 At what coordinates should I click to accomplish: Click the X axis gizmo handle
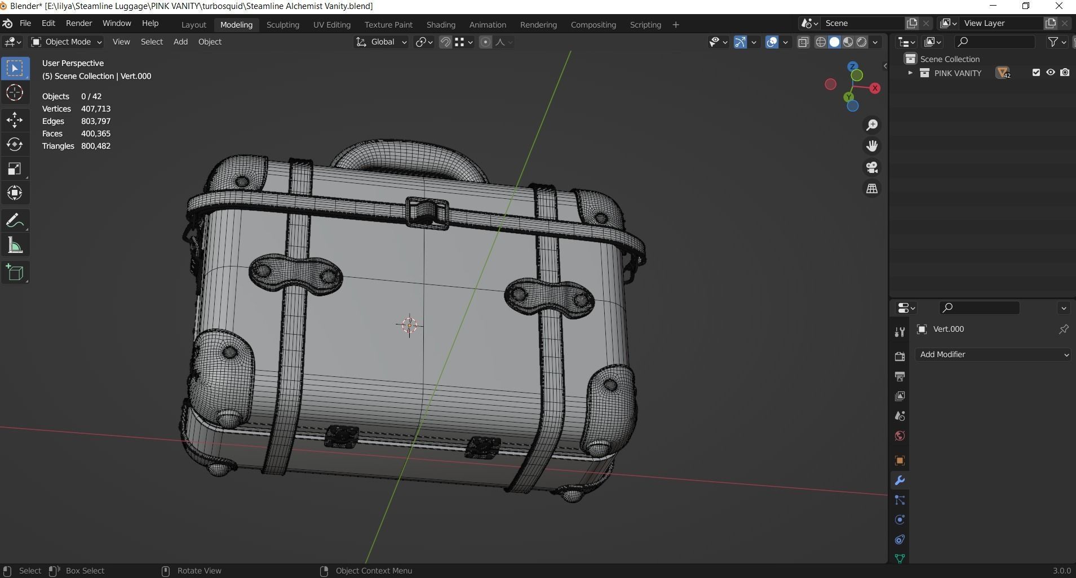pyautogui.click(x=875, y=88)
